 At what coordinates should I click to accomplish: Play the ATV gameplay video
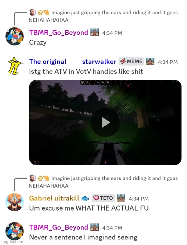coord(105,122)
